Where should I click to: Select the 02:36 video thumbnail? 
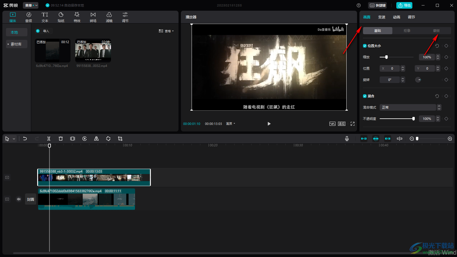pyautogui.click(x=93, y=51)
